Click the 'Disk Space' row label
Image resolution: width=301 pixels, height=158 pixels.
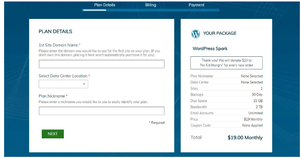click(x=199, y=101)
